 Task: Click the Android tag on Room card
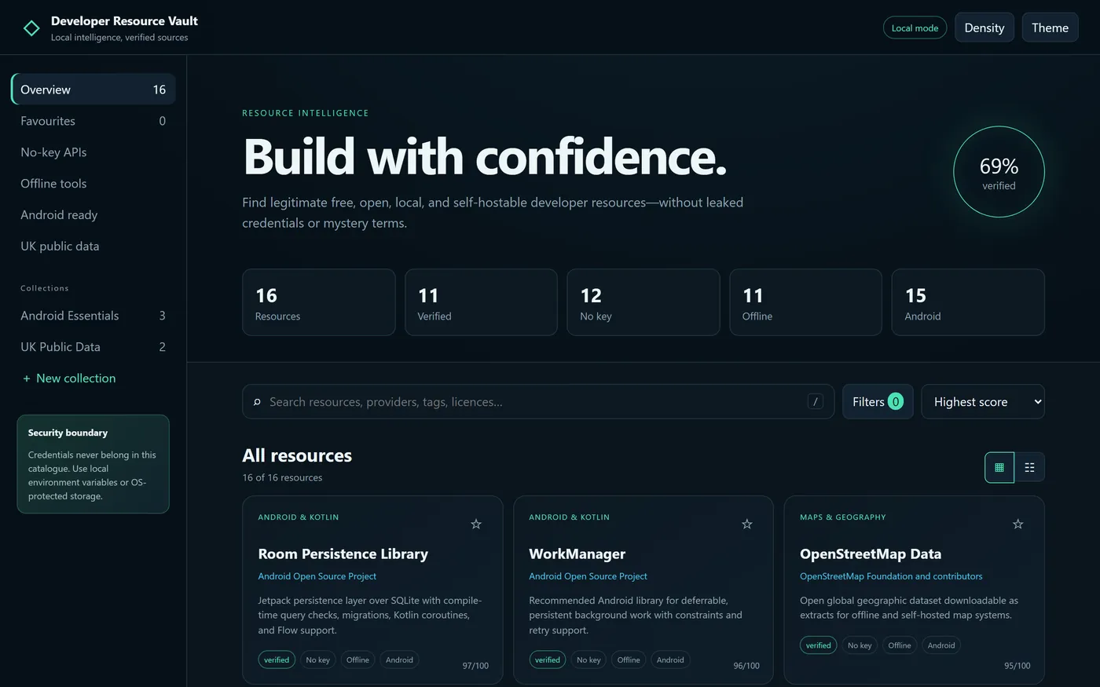[x=399, y=660]
